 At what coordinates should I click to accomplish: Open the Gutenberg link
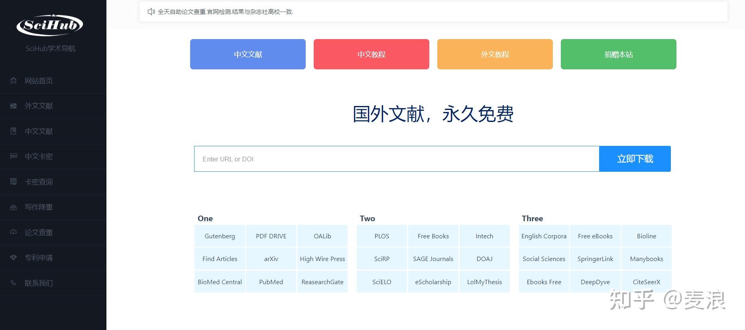(220, 236)
